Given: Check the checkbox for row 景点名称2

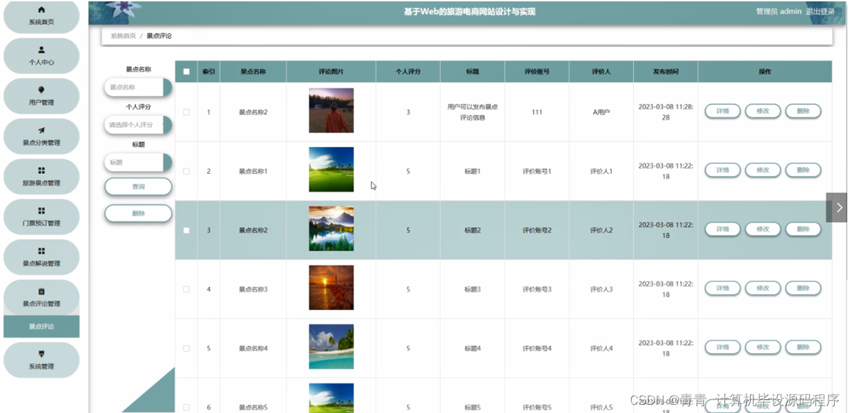Looking at the screenshot, I should pyautogui.click(x=186, y=111).
